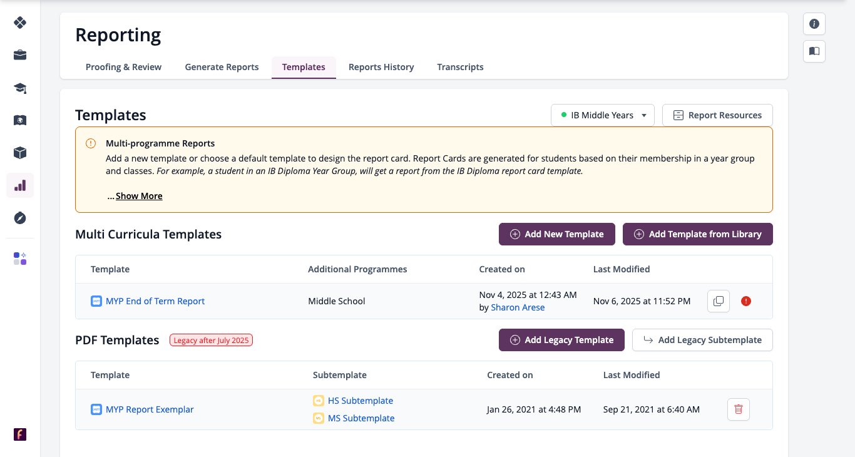Open the HS Subtemplate link
The height and width of the screenshot is (457, 855).
pyautogui.click(x=361, y=401)
